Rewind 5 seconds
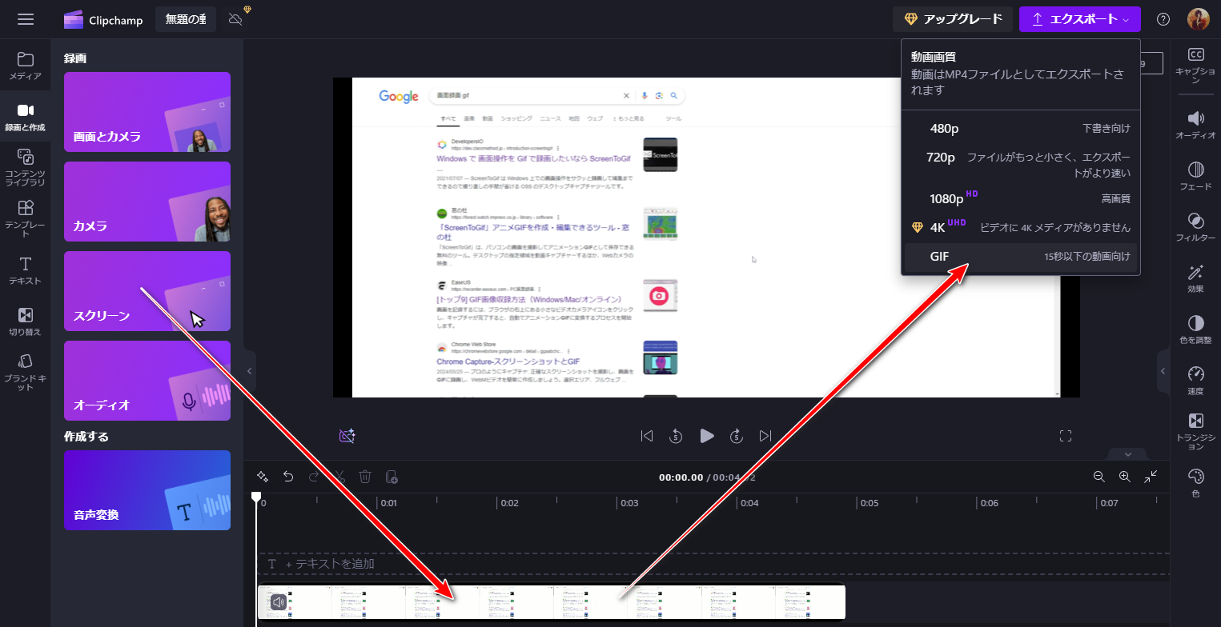 pyautogui.click(x=676, y=436)
